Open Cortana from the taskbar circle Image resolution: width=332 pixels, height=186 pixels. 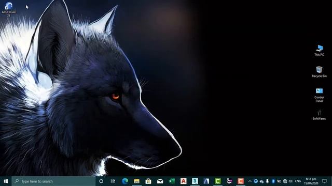click(101, 181)
